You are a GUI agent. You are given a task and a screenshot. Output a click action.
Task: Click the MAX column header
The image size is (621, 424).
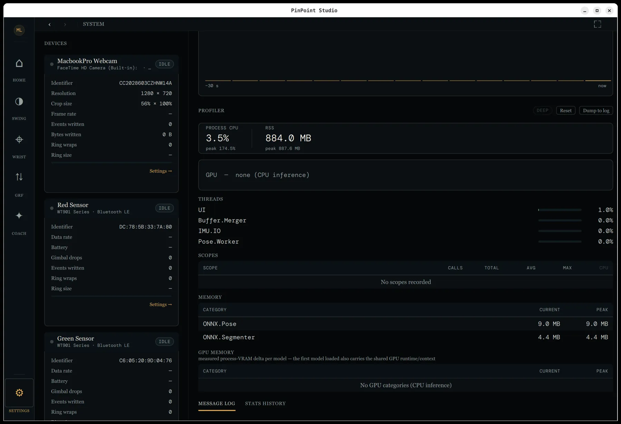click(x=567, y=268)
